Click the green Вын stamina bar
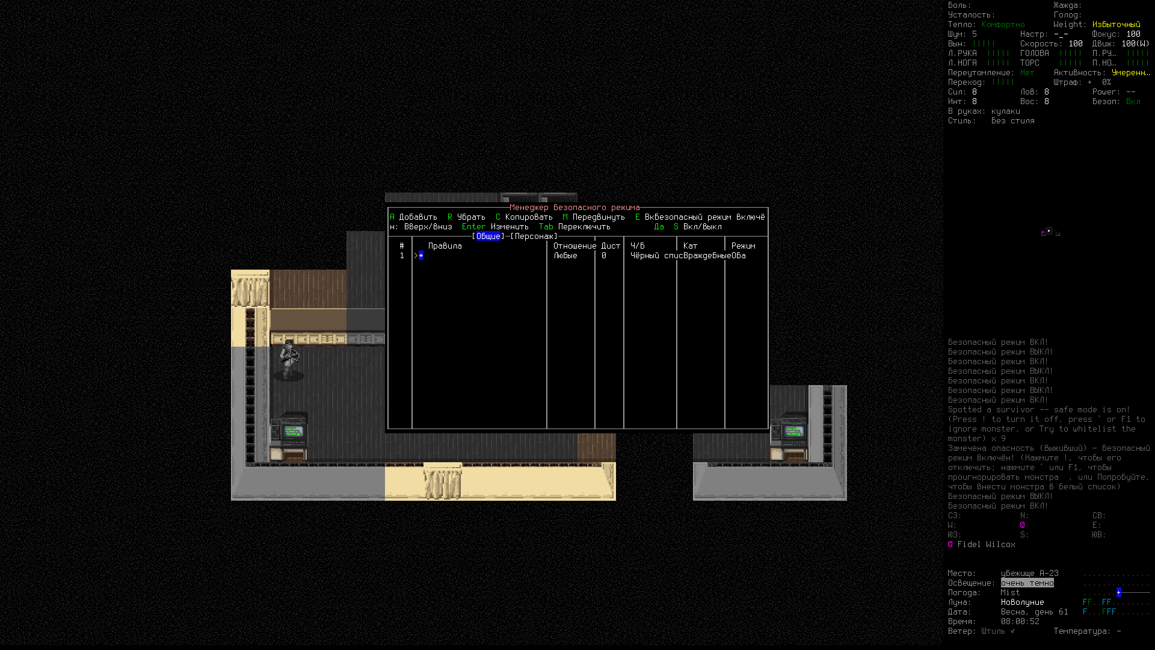 point(984,43)
